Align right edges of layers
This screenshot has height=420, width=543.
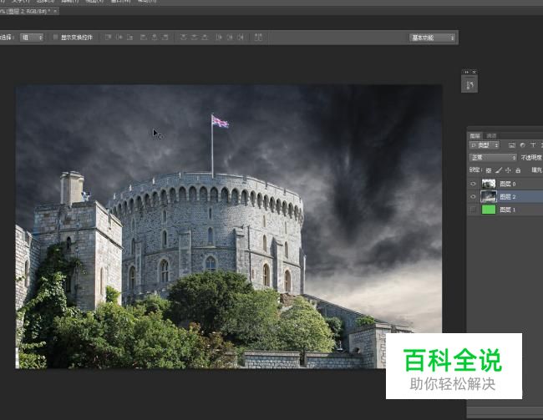coord(165,37)
